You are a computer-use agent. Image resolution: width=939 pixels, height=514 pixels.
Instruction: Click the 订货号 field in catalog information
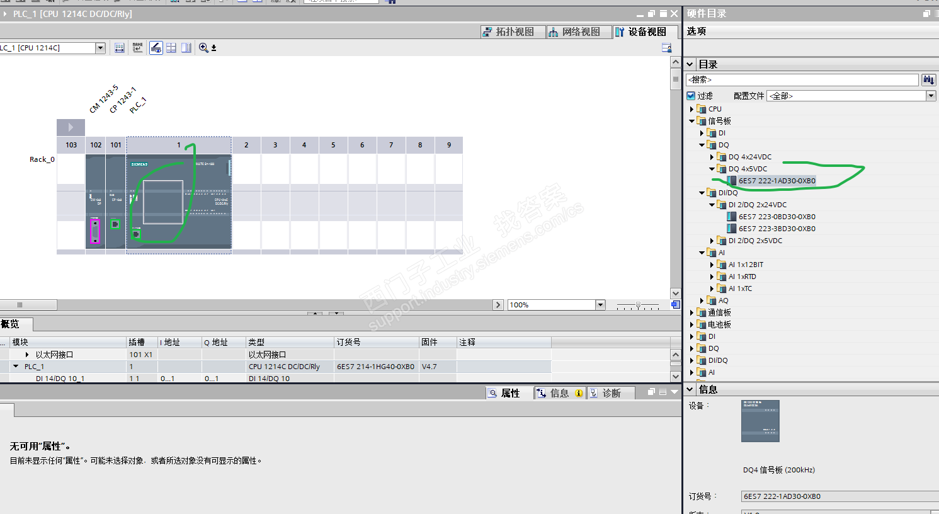(x=839, y=496)
